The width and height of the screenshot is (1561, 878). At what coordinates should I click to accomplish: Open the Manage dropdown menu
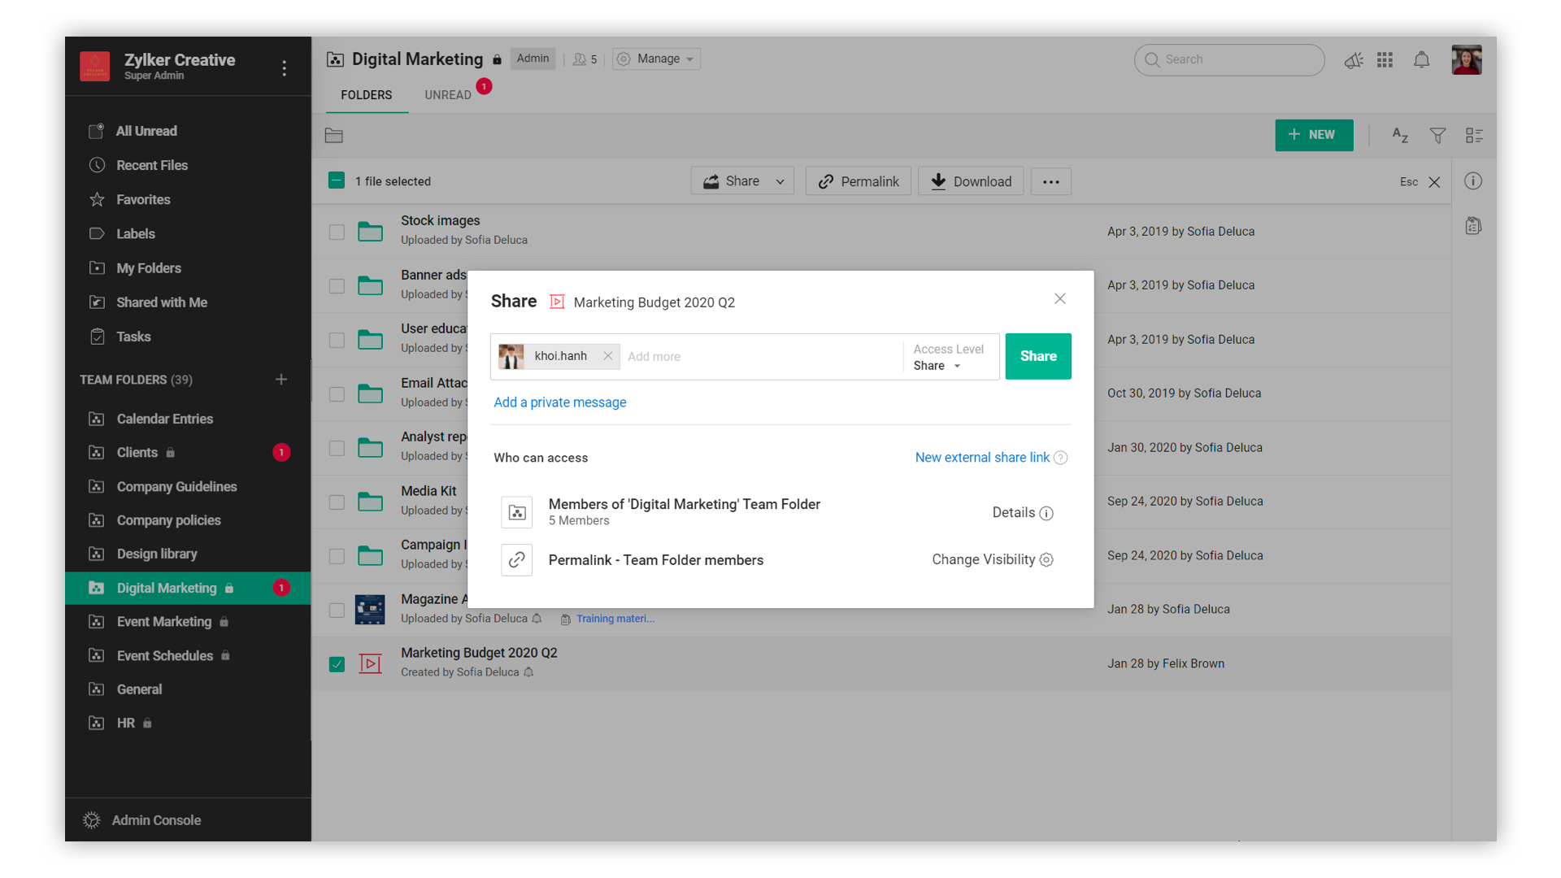657,59
